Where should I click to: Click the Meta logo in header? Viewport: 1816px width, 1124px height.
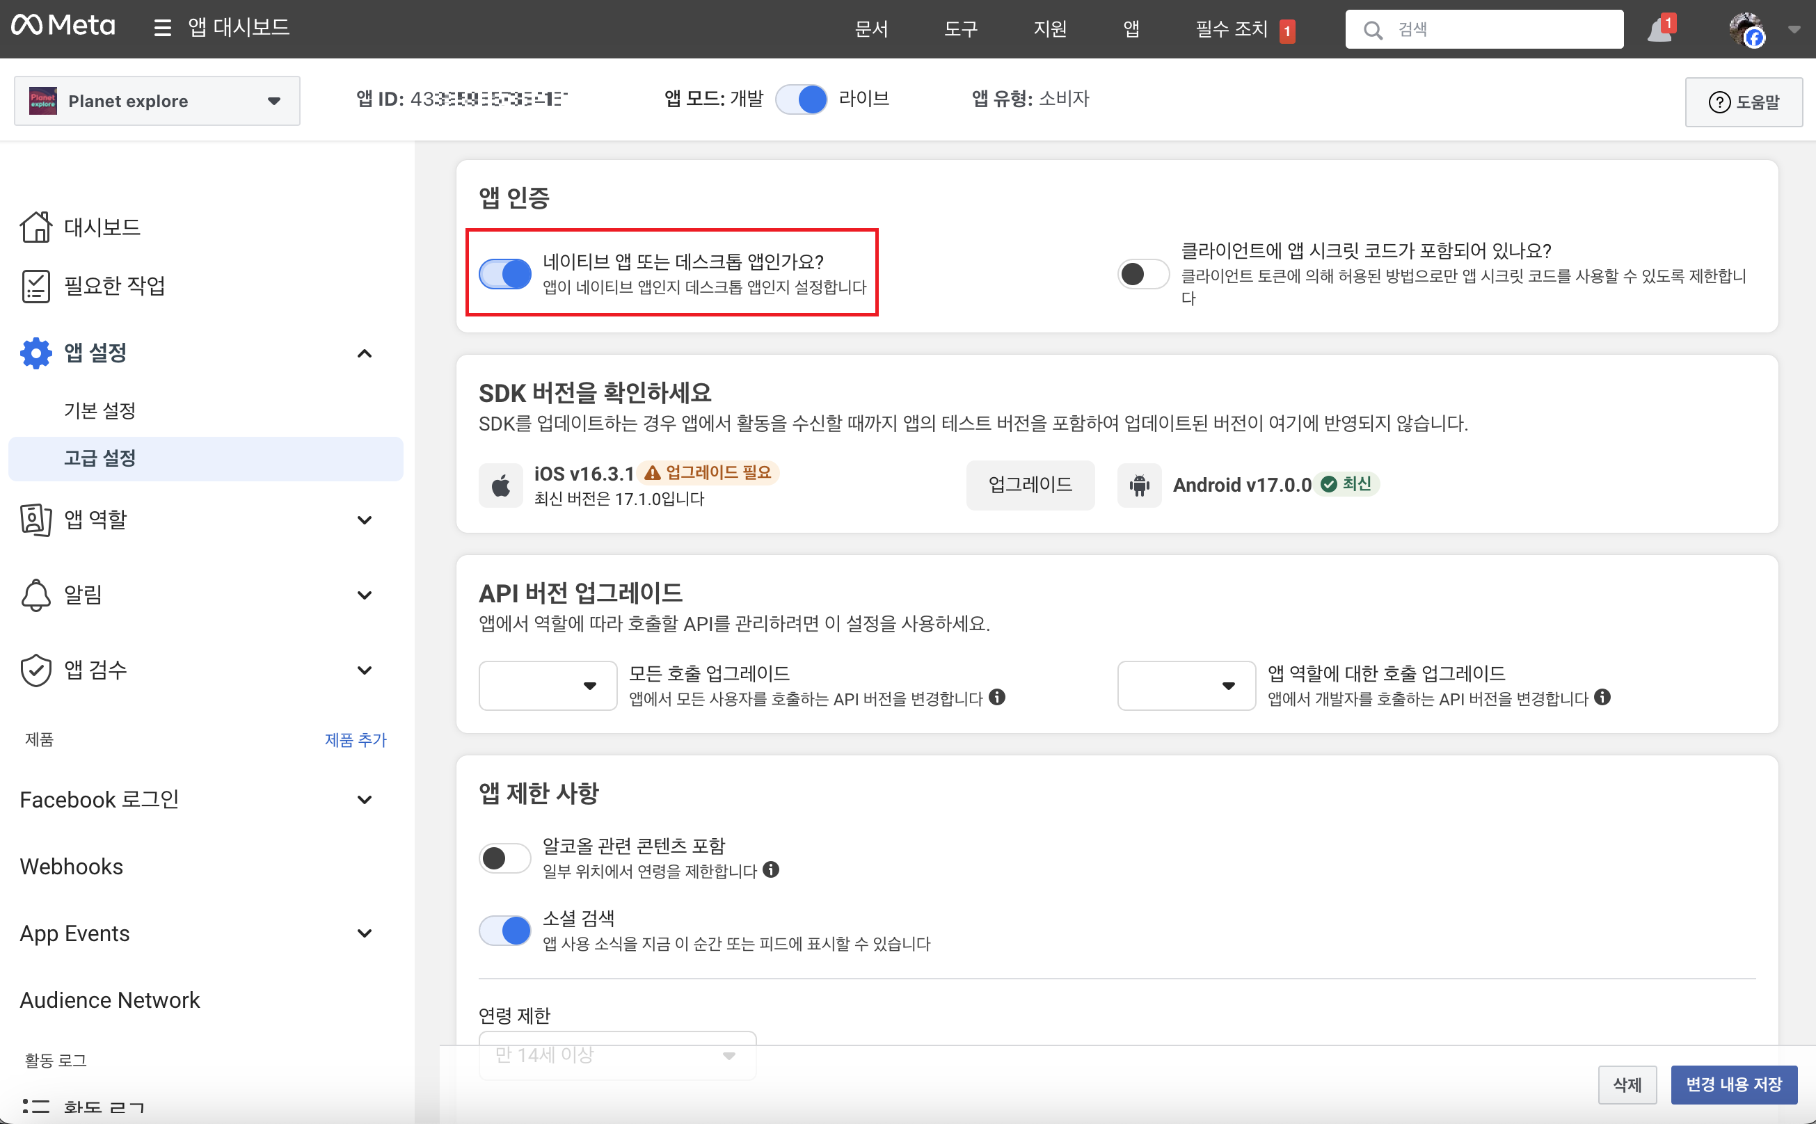63,26
